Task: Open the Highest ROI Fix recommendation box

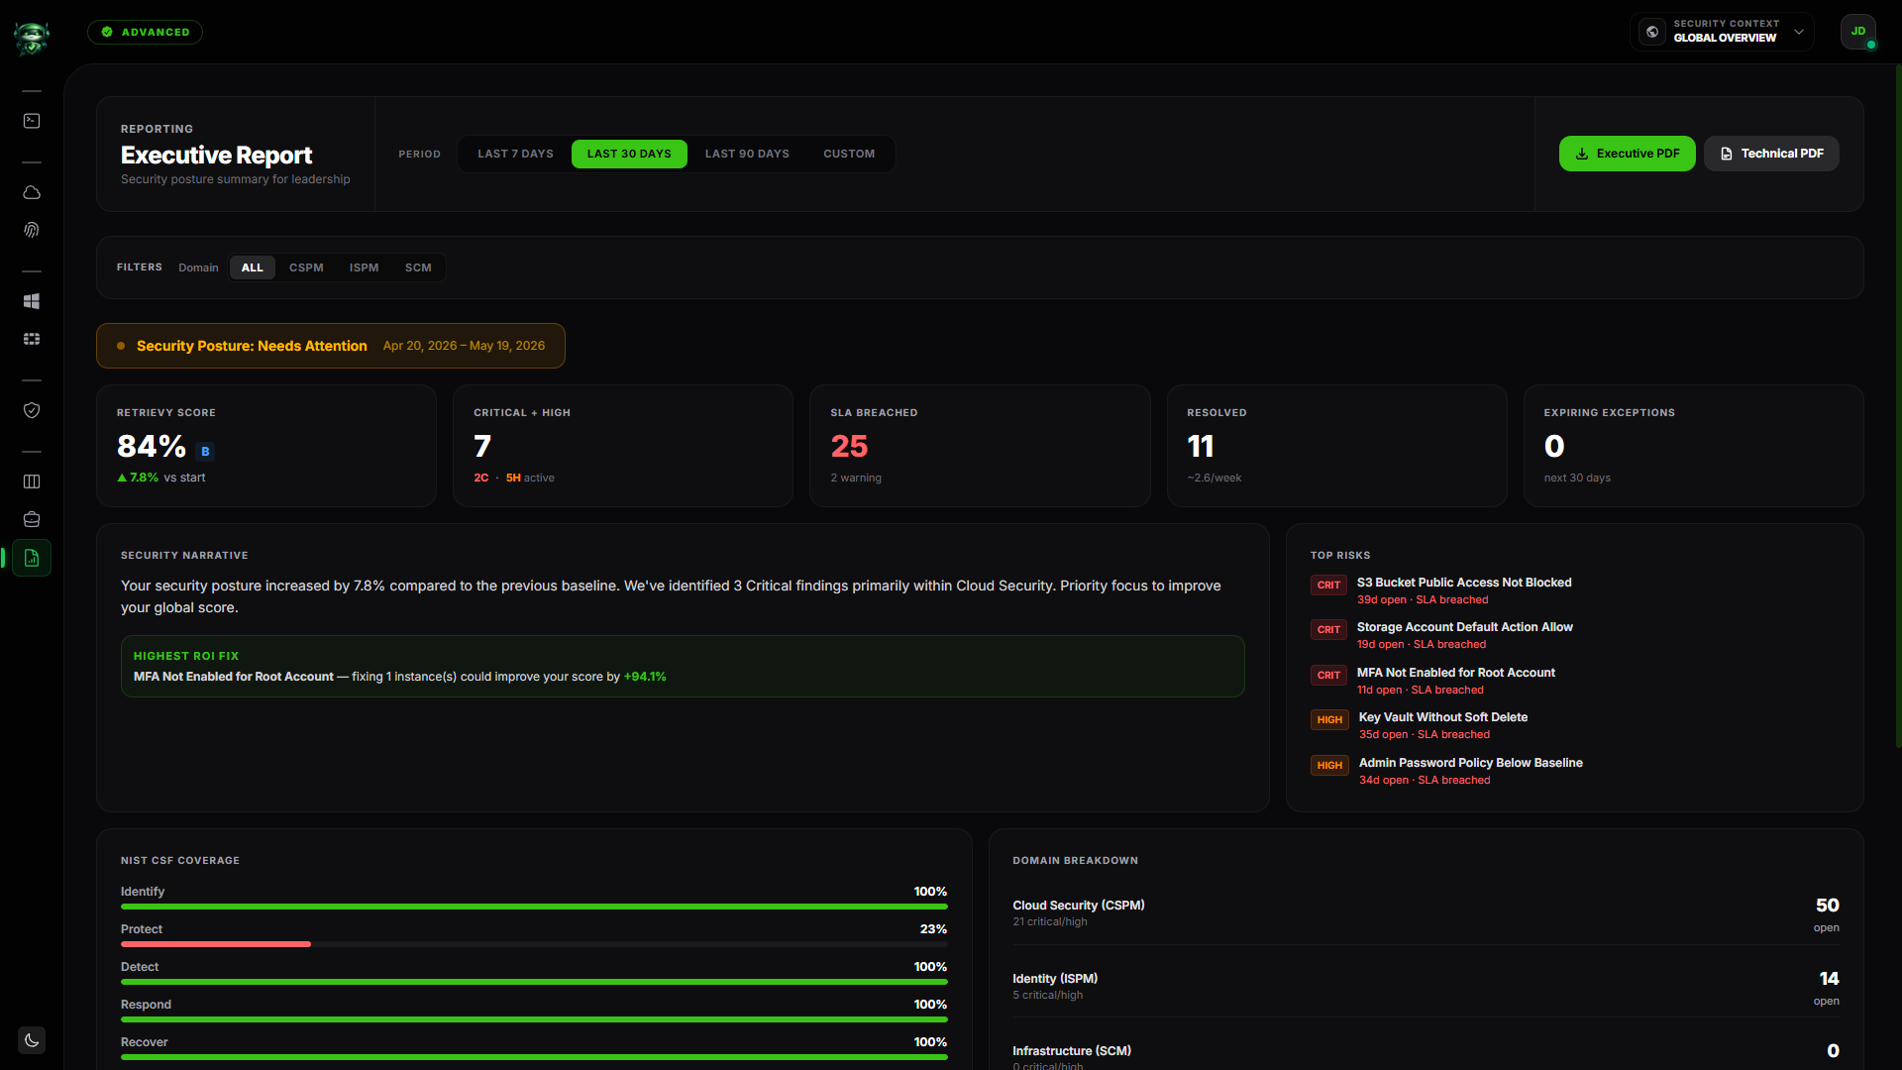Action: tap(683, 666)
